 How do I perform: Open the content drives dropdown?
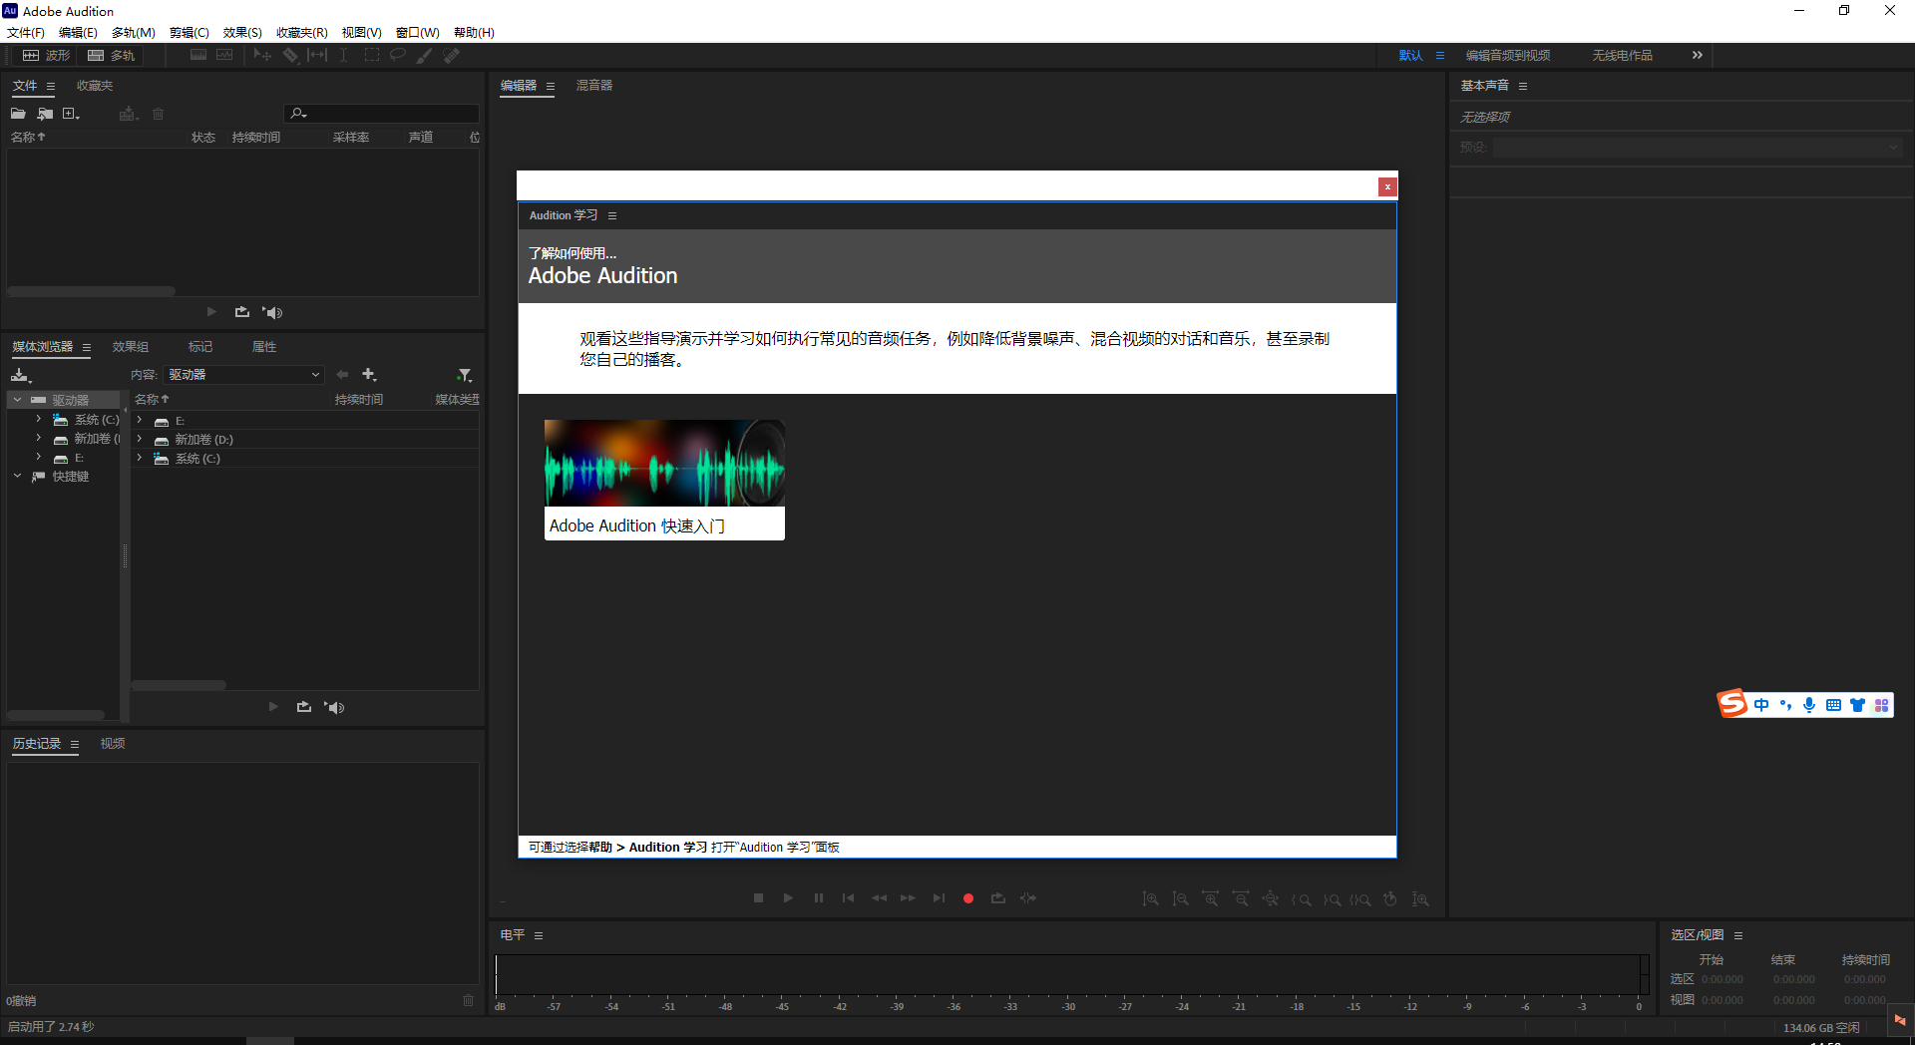[x=244, y=375]
